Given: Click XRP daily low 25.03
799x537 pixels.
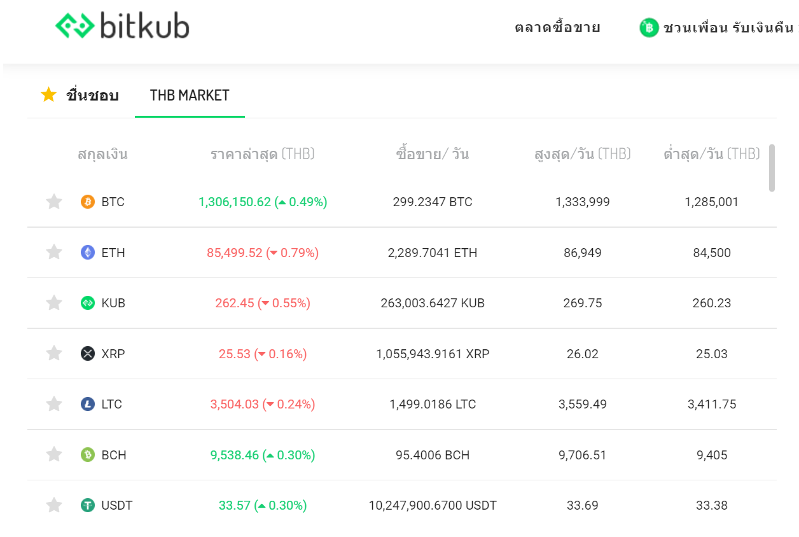Looking at the screenshot, I should point(712,354).
